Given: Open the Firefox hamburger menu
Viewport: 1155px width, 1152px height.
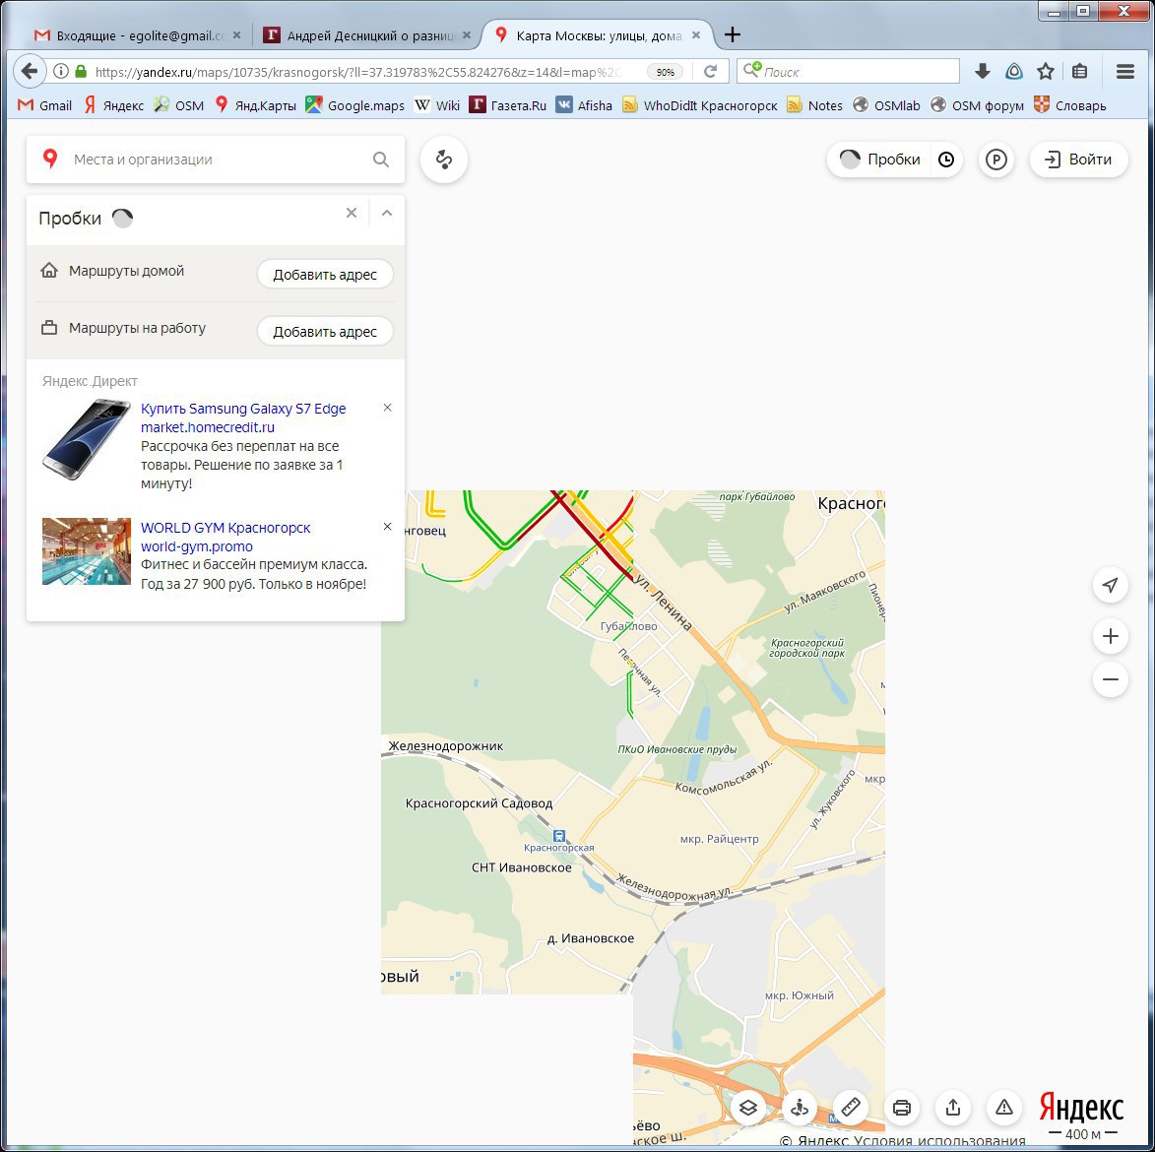Looking at the screenshot, I should coord(1125,71).
